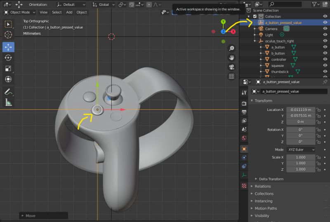This screenshot has height=222, width=330.
Task: Open the Physics properties tab
Action: click(x=244, y=158)
